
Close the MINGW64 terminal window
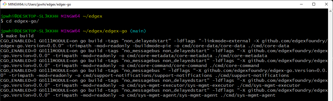coord(326,4)
